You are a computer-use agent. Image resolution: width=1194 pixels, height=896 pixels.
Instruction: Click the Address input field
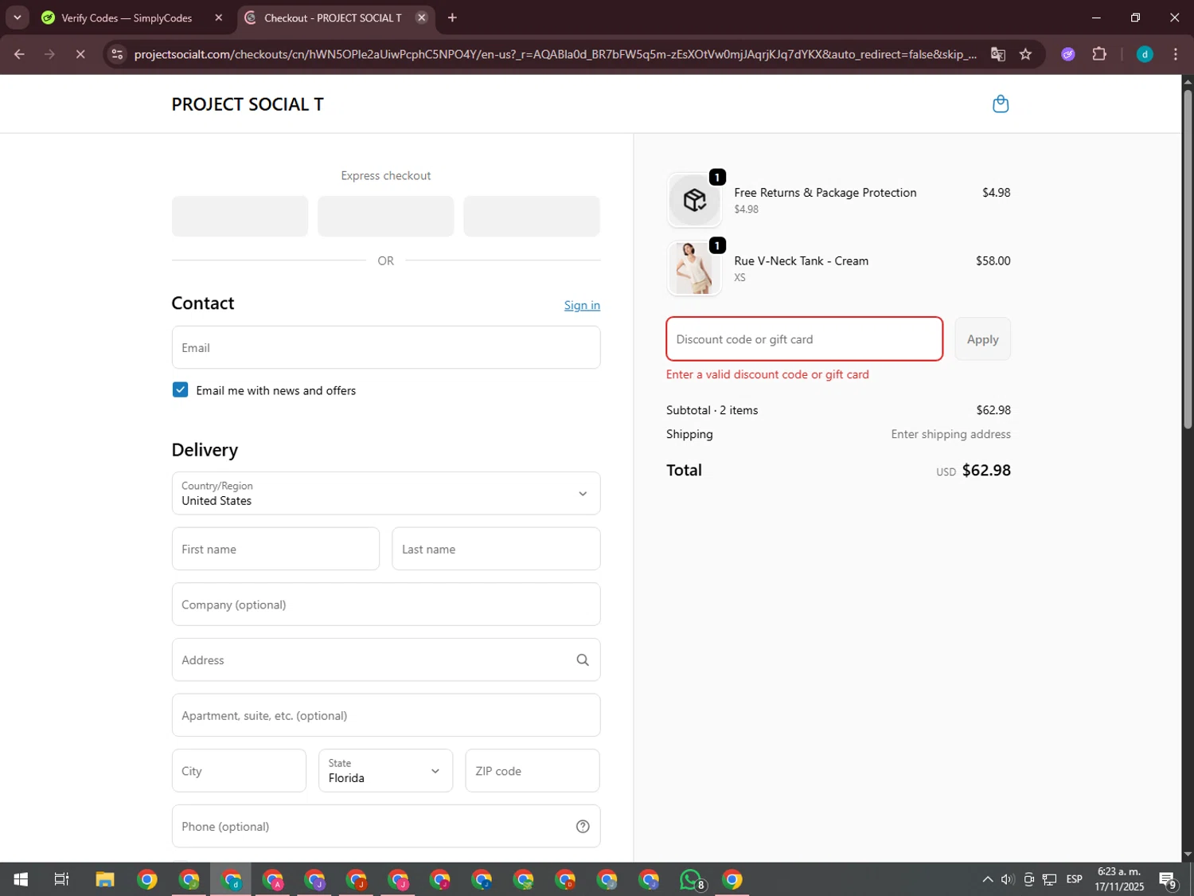point(386,660)
